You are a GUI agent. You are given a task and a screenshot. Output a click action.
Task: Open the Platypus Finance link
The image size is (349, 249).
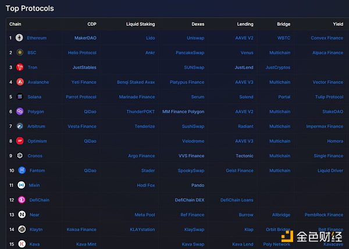click(x=187, y=82)
